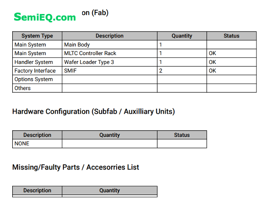Select the Main Body description cell

tap(110, 45)
